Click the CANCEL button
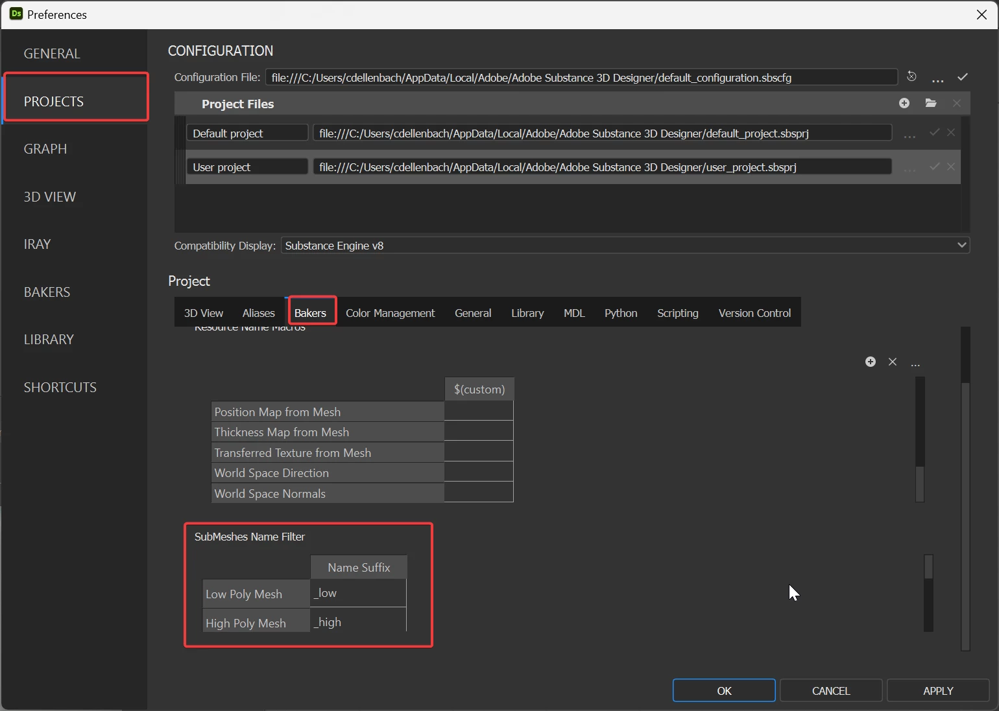 tap(831, 690)
